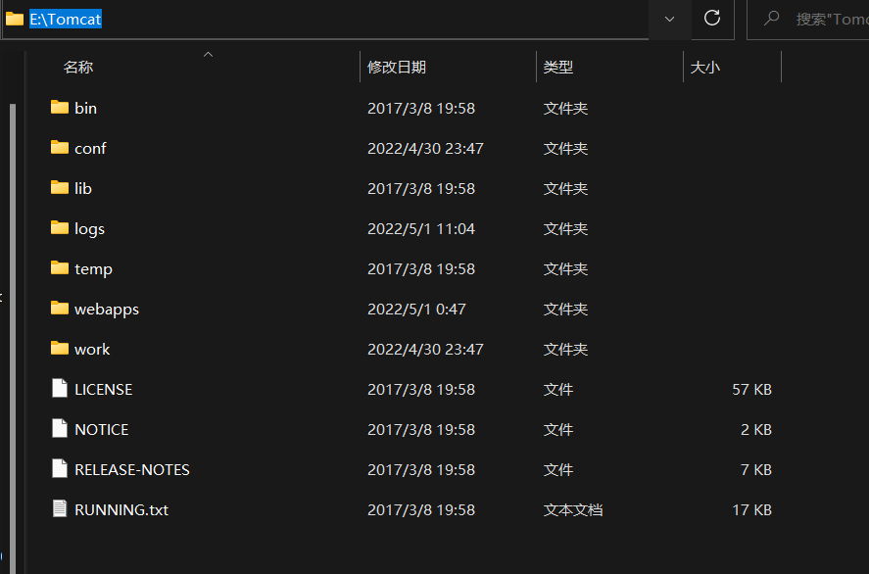Screen dimensions: 869x574
Task: Click the 文本文档 type of RUNNING.txt
Action: [573, 509]
